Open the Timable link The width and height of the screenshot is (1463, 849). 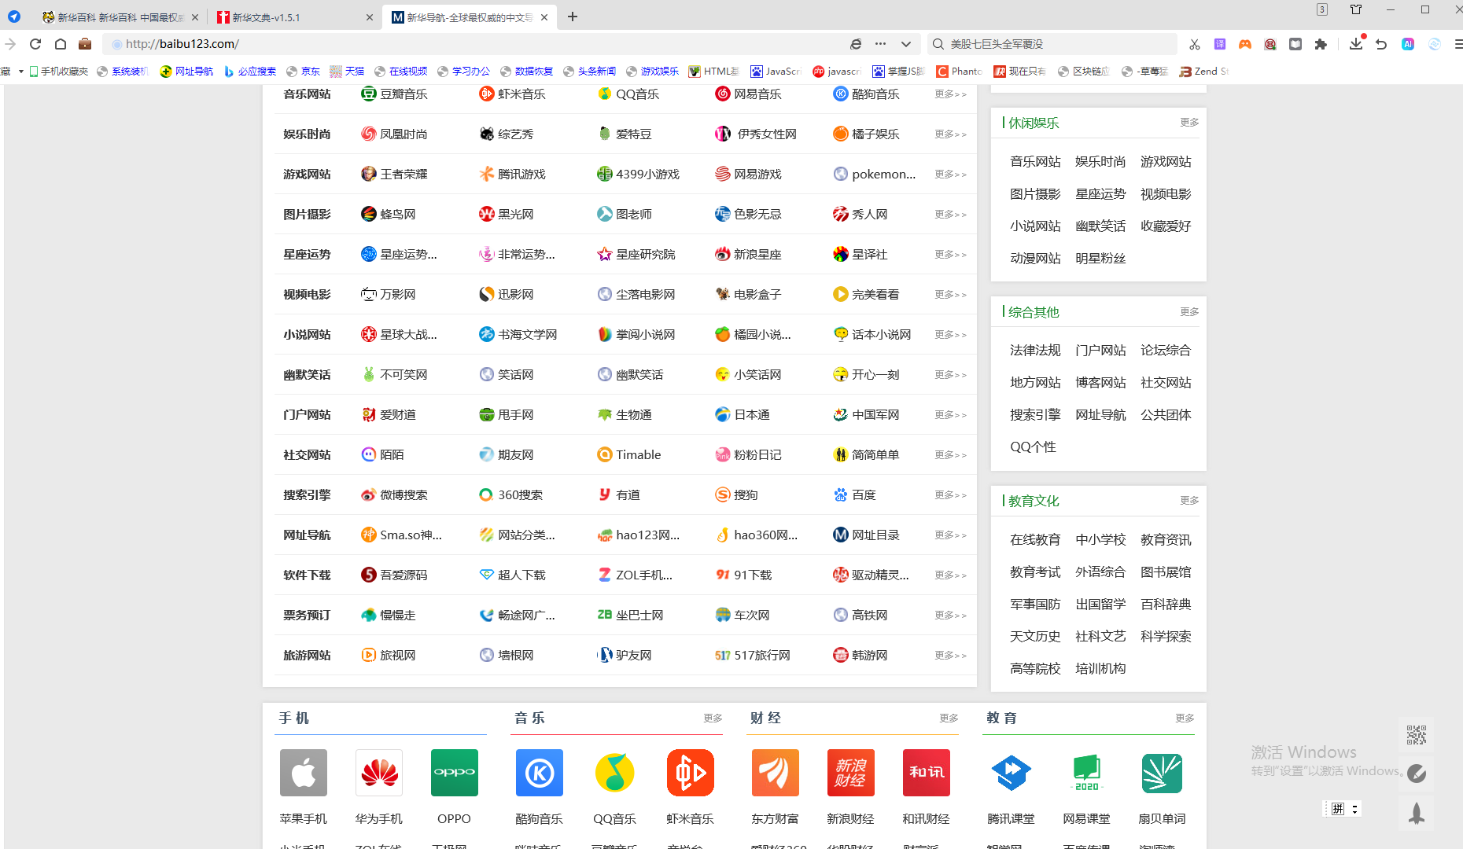(629, 455)
